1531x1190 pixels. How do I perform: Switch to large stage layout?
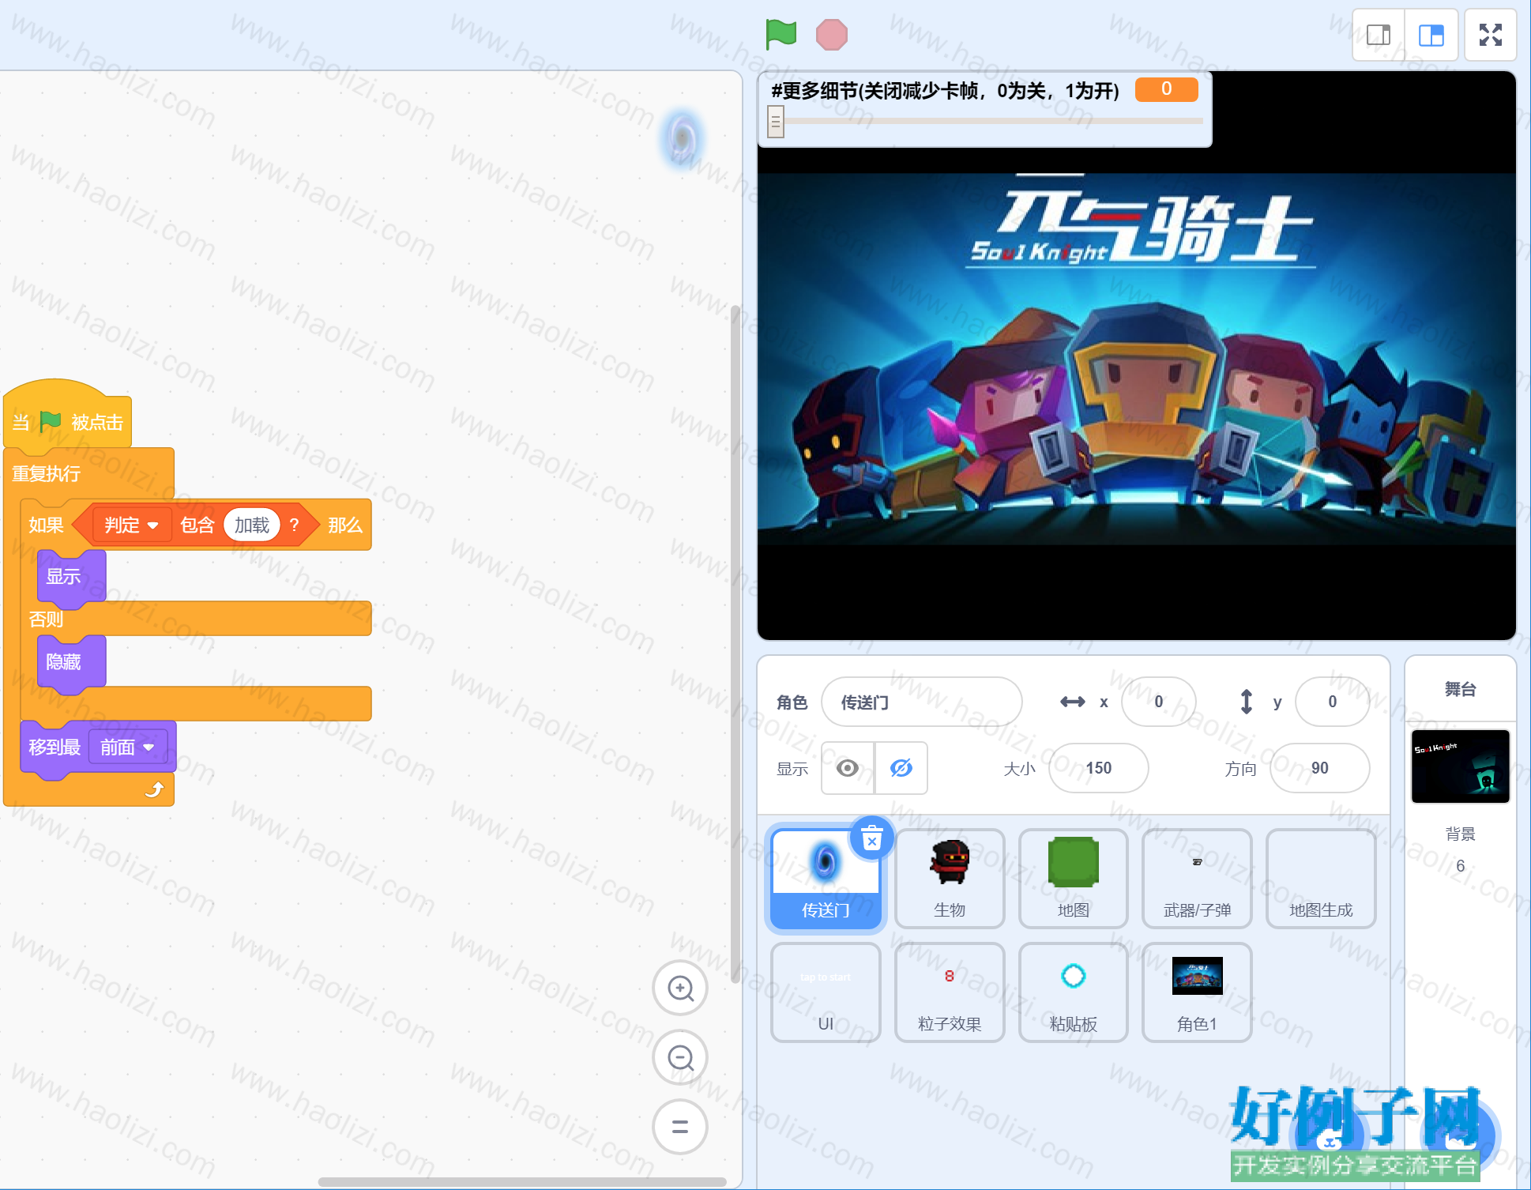(1431, 35)
